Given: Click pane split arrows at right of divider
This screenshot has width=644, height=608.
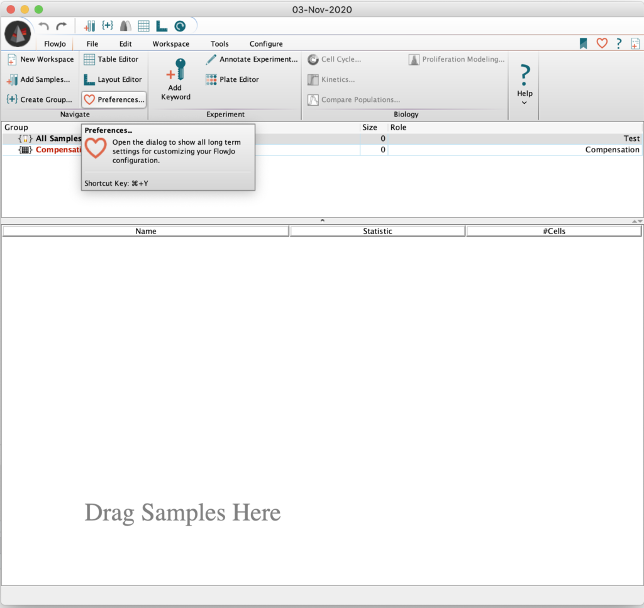Looking at the screenshot, I should click(637, 221).
